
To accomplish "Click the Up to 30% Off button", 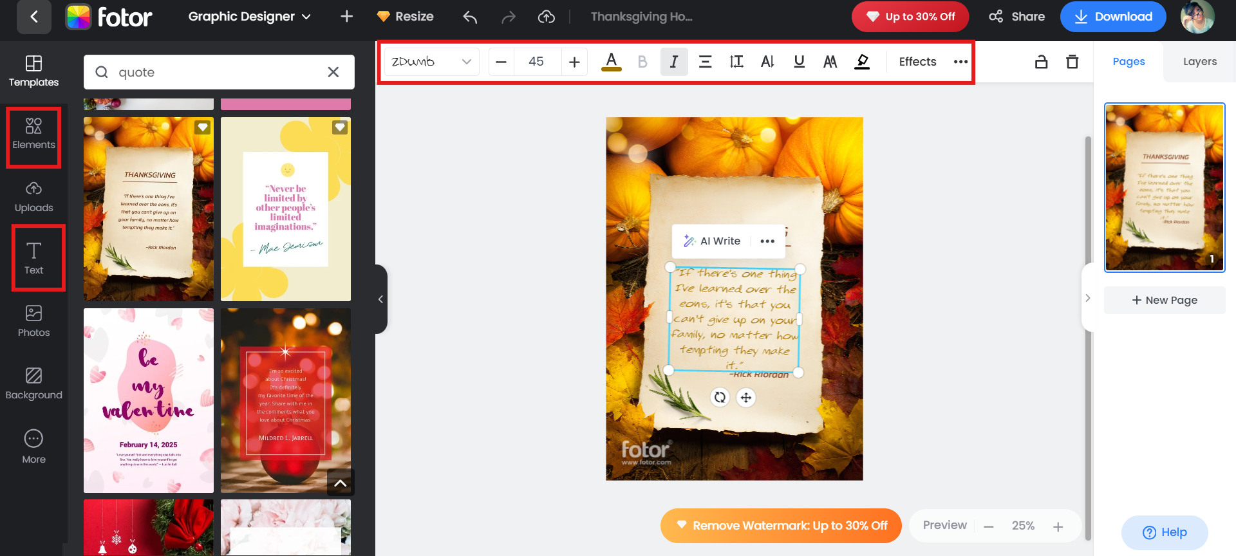I will [910, 17].
